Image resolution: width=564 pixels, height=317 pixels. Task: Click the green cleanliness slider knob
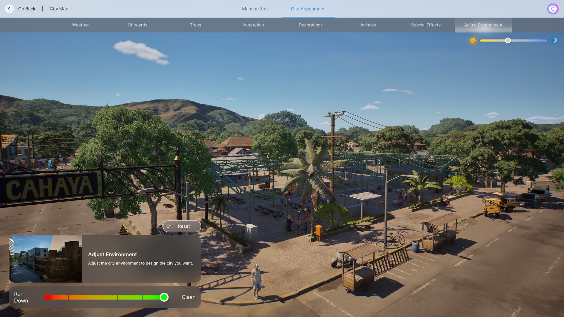tap(164, 297)
